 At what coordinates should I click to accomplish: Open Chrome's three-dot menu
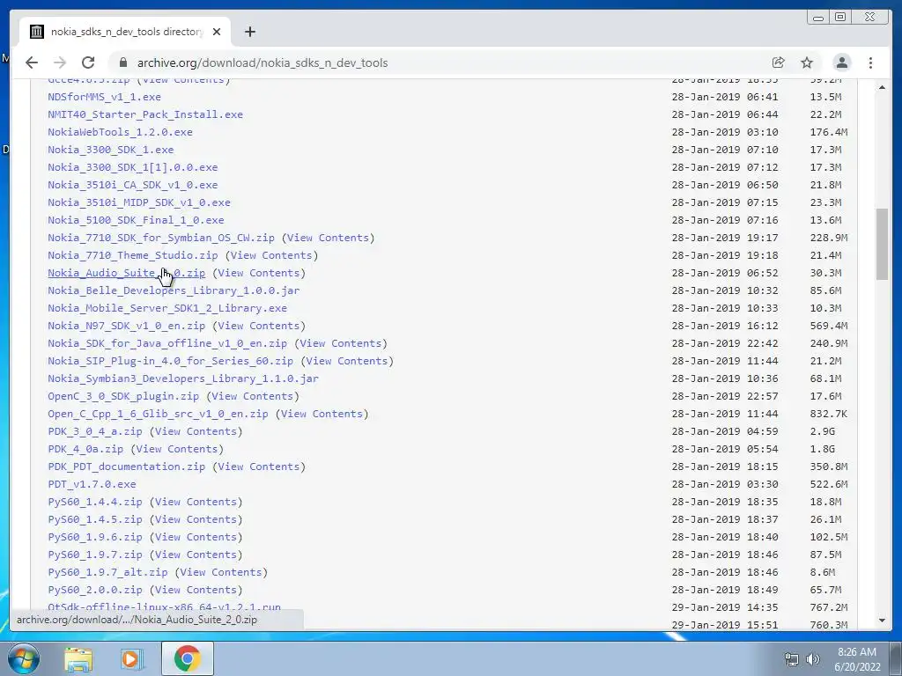click(x=870, y=62)
